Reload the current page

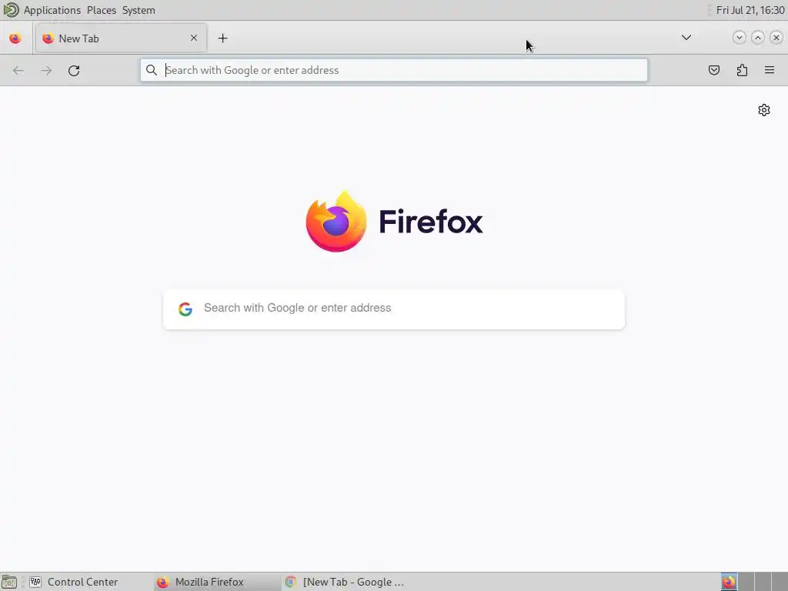(x=74, y=70)
